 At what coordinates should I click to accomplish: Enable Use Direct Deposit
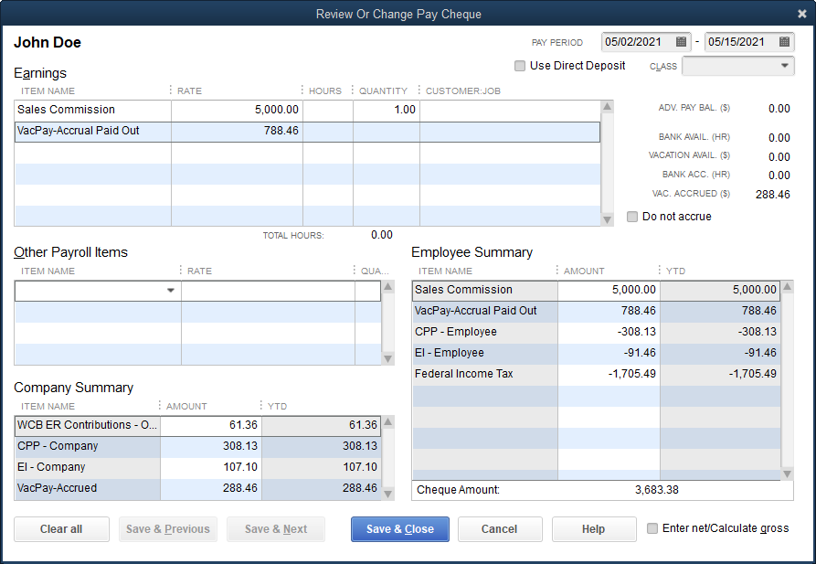point(520,66)
